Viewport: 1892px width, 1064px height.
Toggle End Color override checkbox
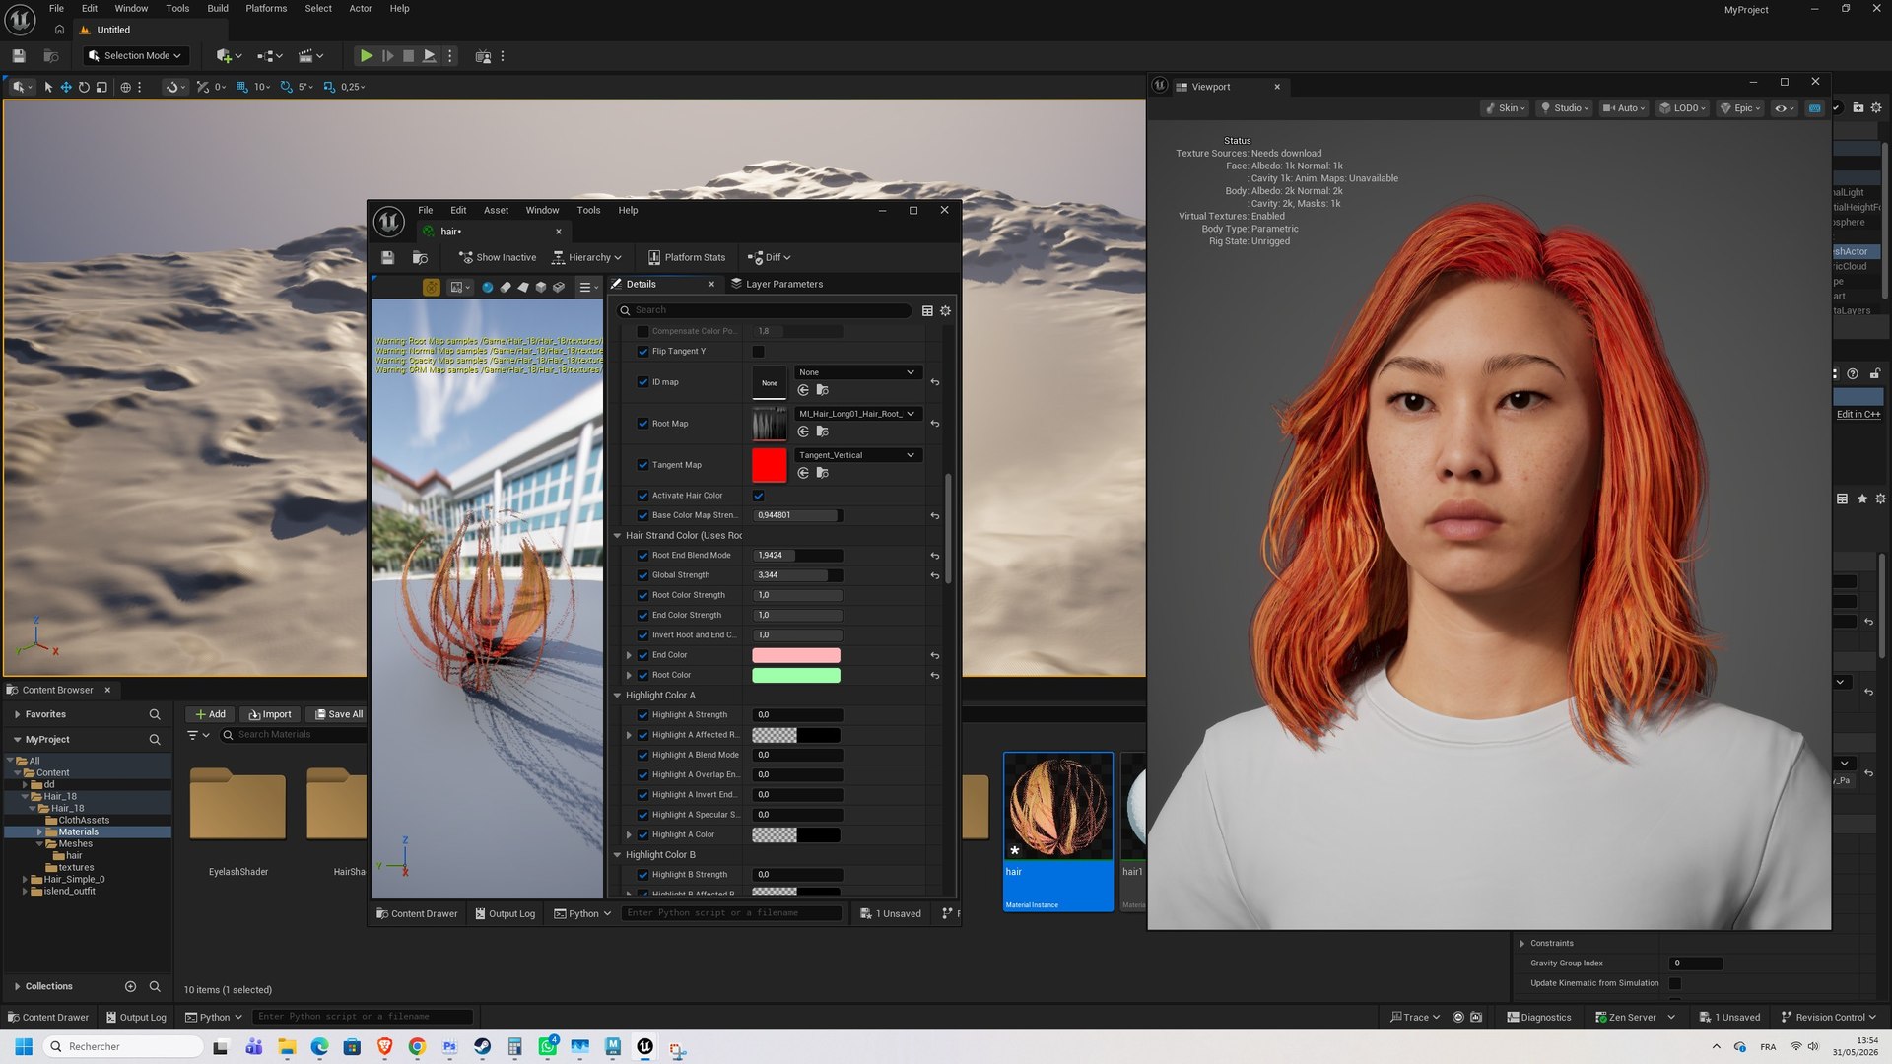click(x=643, y=655)
